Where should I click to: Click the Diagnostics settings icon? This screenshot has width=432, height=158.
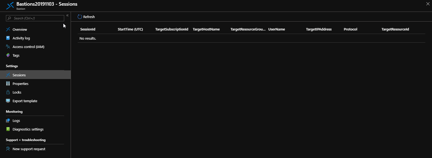click(8, 129)
